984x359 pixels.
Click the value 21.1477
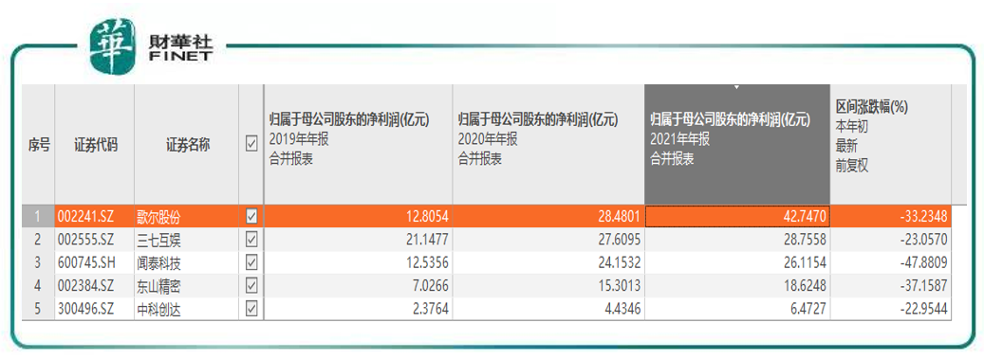tap(427, 240)
